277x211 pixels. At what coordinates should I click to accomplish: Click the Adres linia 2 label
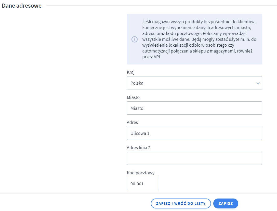[139, 148]
